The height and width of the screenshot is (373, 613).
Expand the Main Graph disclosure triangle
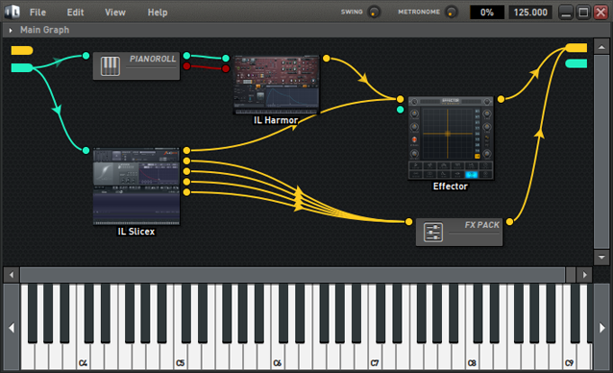(11, 30)
